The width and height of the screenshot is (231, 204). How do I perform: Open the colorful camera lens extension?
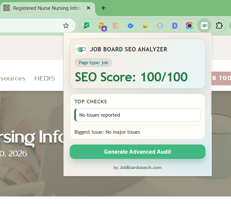pyautogui.click(x=189, y=26)
